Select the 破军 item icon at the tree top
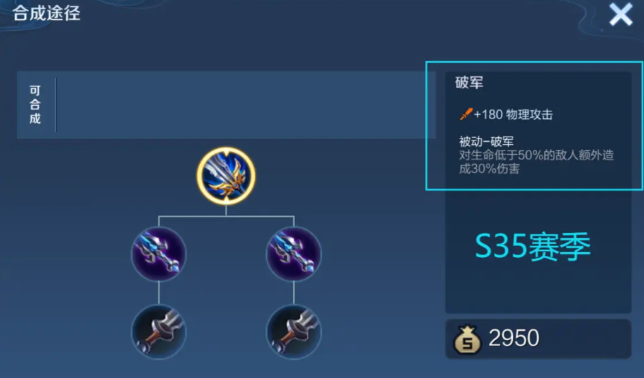The height and width of the screenshot is (378, 644). [226, 176]
